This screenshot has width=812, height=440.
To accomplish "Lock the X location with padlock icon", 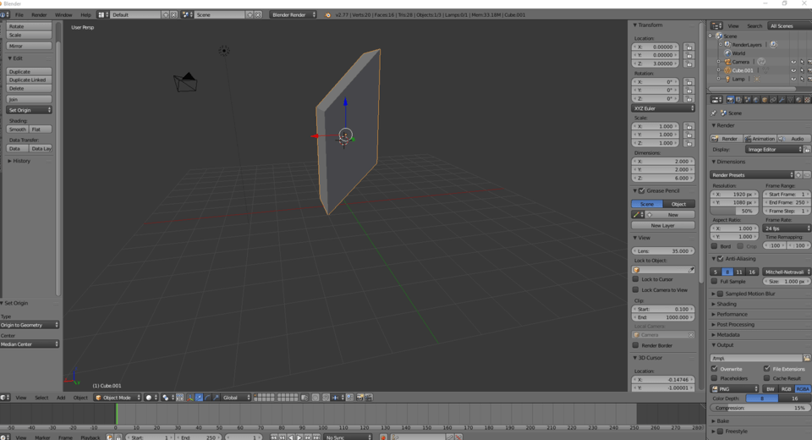I will pos(689,47).
